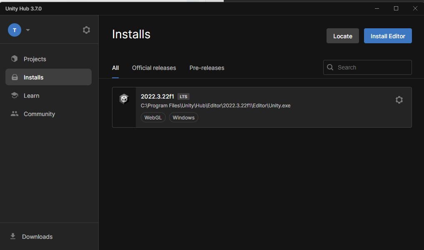Click the WebGL module tag
The height and width of the screenshot is (250, 424).
coord(153,117)
